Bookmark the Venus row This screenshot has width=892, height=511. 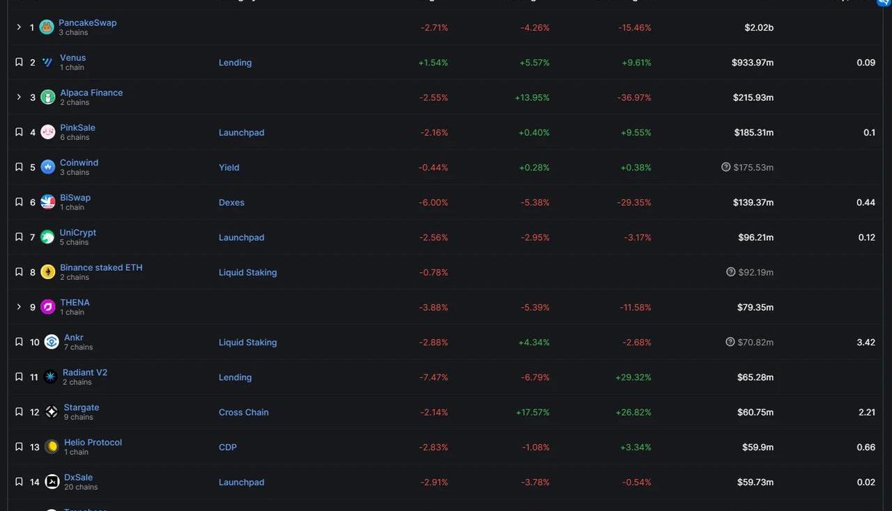coord(19,63)
